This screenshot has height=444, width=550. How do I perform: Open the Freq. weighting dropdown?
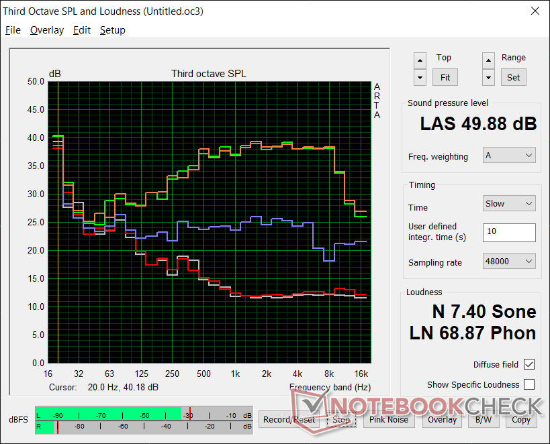509,155
